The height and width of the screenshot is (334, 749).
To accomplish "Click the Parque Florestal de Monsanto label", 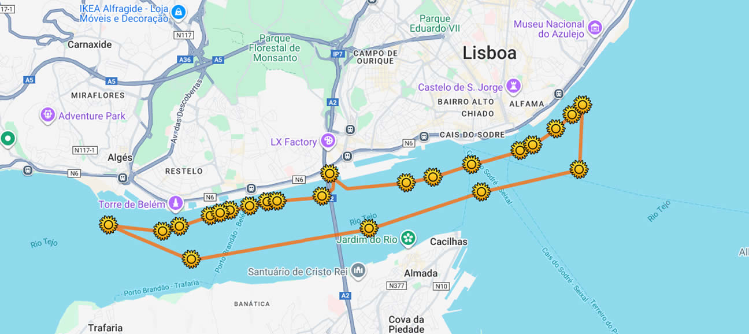I will click(275, 48).
